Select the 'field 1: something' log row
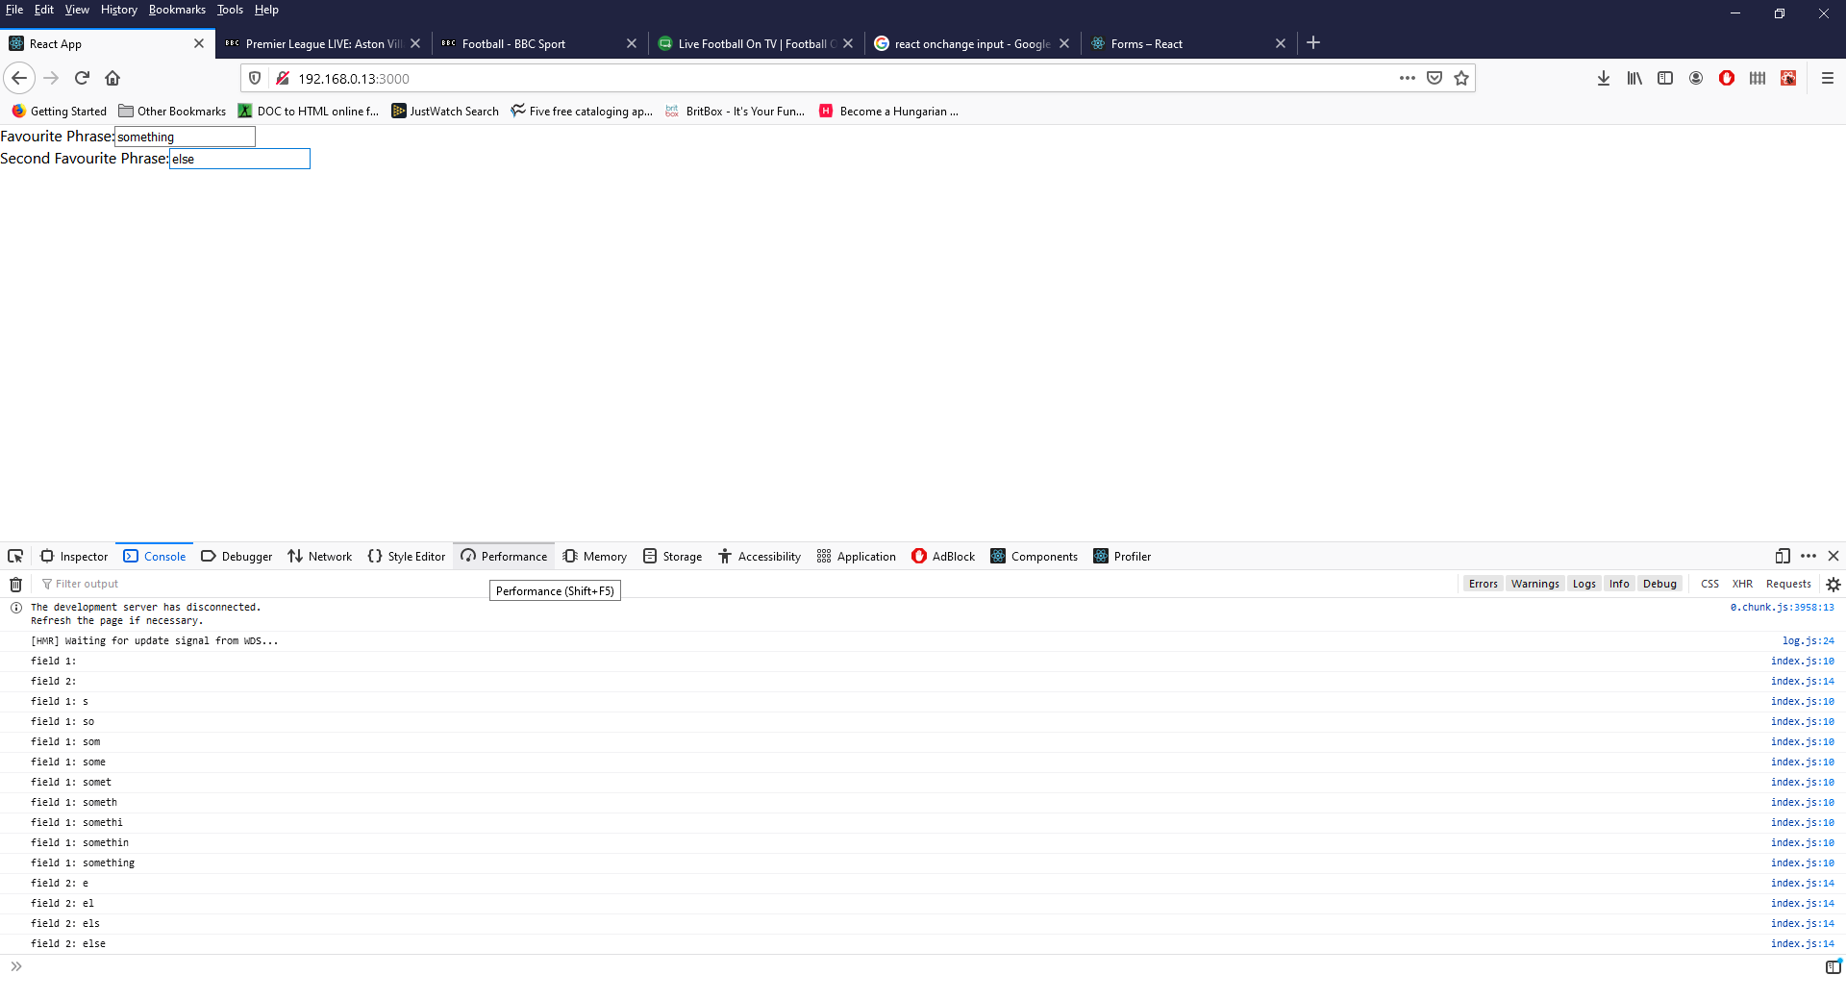Image resolution: width=1846 pixels, height=1000 pixels. 923,862
